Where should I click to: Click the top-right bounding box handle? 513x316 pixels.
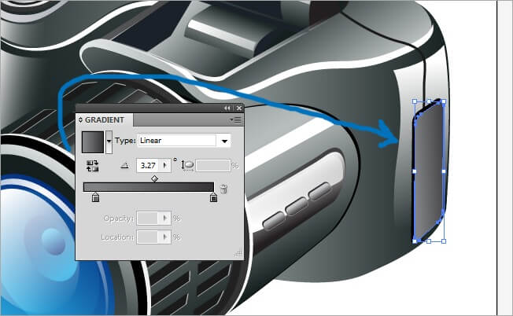444,101
